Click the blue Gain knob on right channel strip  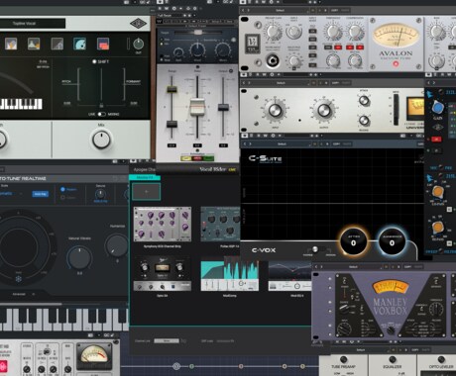click(x=438, y=107)
